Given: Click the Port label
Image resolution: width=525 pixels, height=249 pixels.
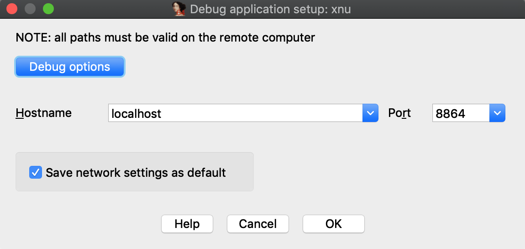Looking at the screenshot, I should pos(399,113).
